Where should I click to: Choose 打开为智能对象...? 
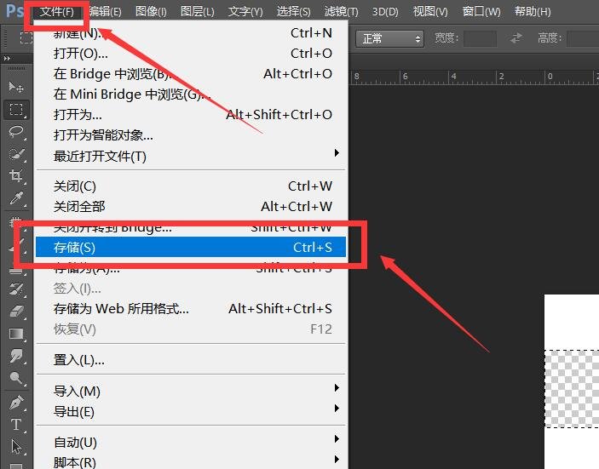click(x=190, y=134)
